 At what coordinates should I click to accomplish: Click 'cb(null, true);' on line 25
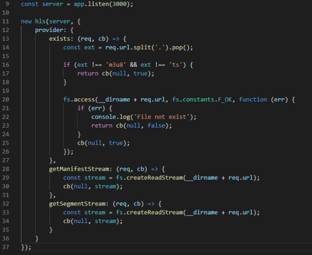point(103,143)
